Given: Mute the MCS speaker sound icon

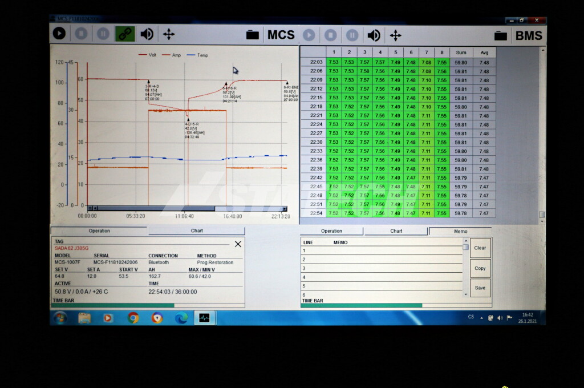Looking at the screenshot, I should (x=147, y=34).
